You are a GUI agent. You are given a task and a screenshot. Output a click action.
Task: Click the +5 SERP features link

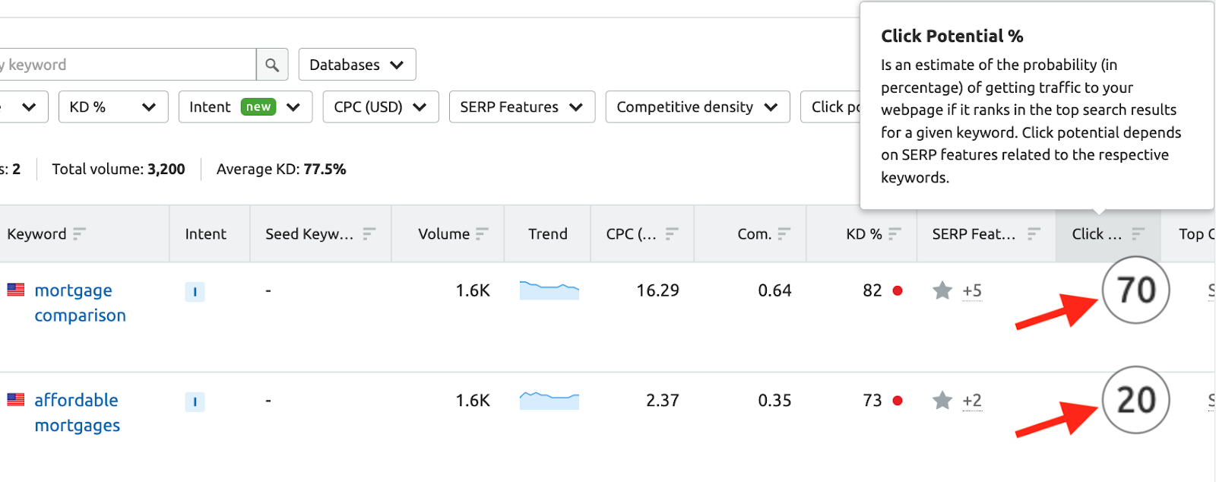click(x=973, y=290)
